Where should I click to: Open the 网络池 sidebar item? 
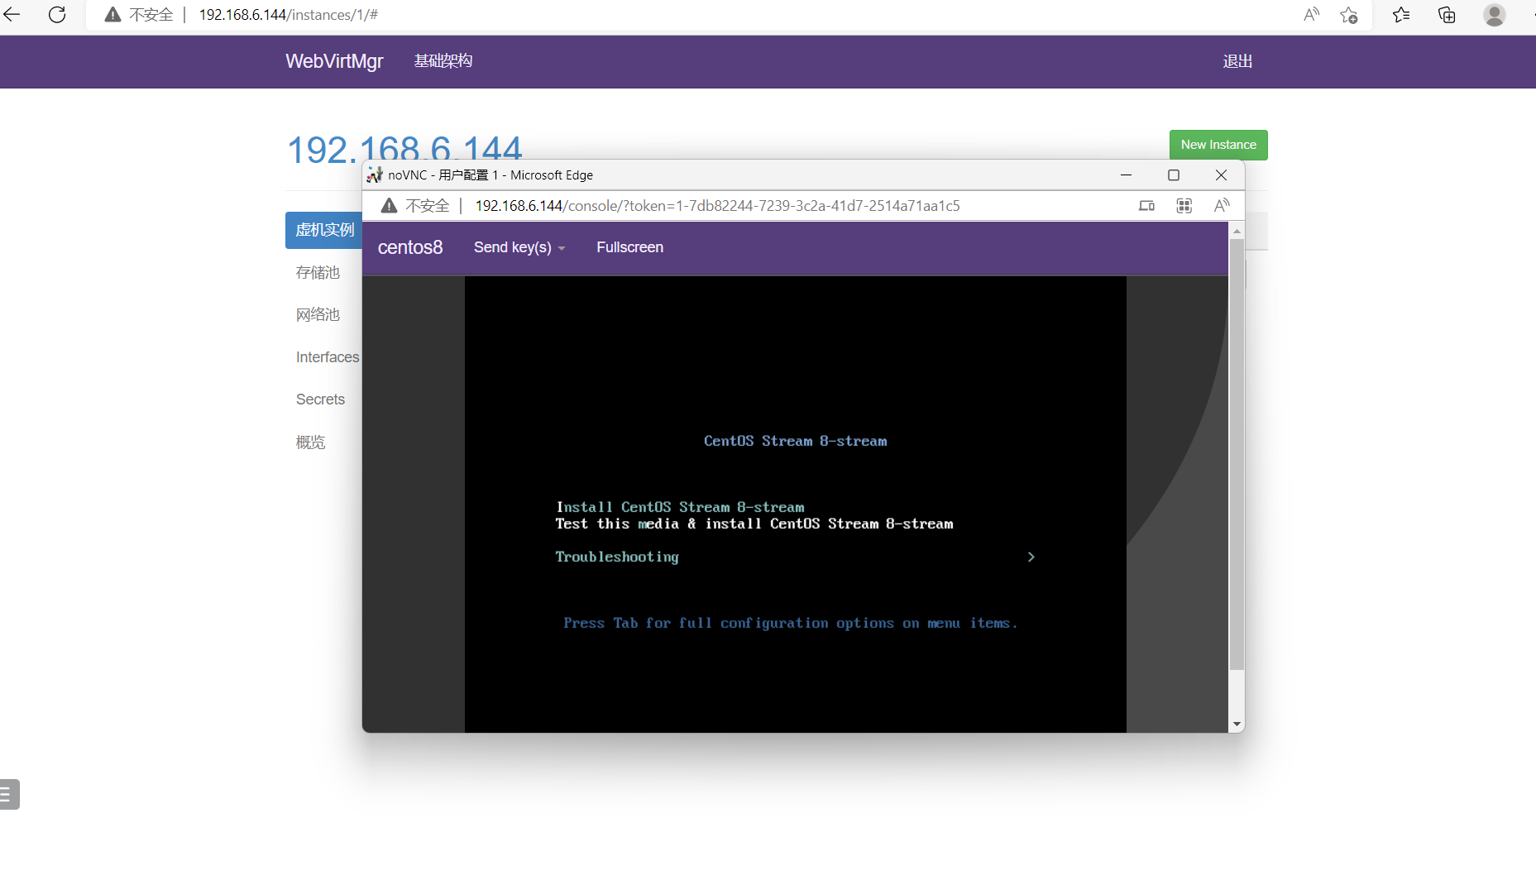pos(318,315)
